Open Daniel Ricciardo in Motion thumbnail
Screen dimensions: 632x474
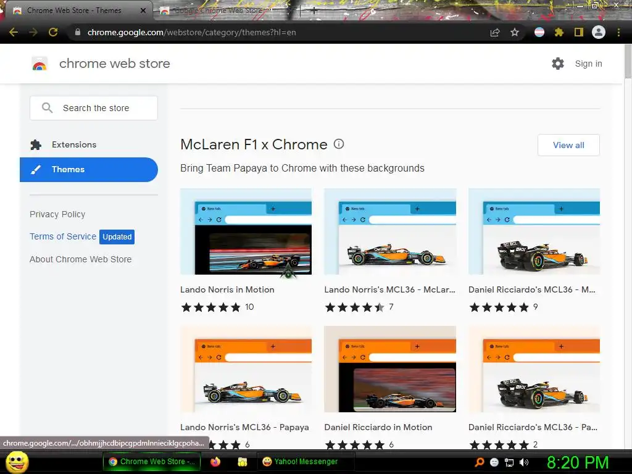[x=390, y=369]
